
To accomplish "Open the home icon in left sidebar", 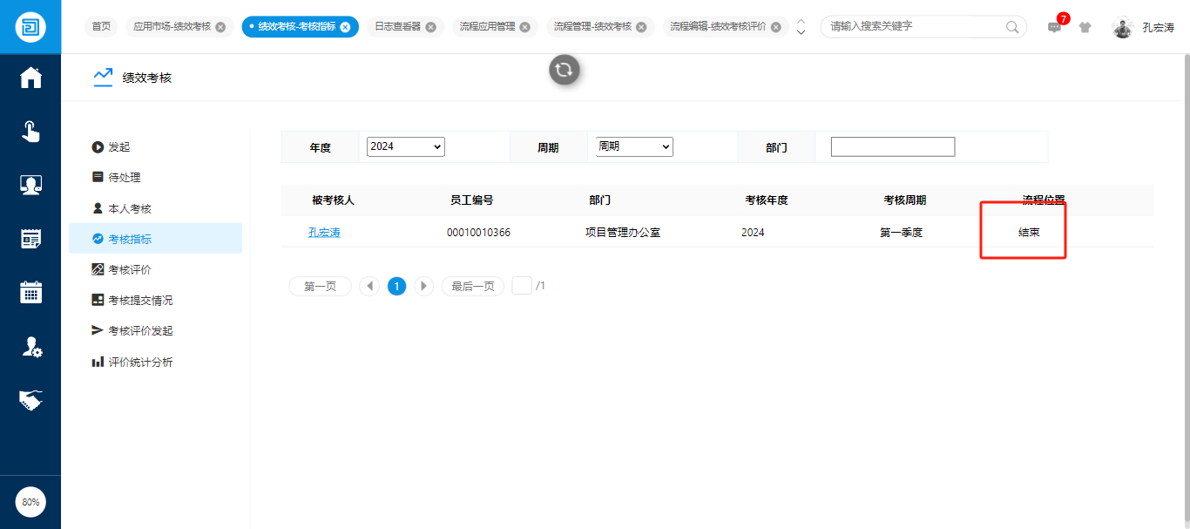I will tap(30, 78).
